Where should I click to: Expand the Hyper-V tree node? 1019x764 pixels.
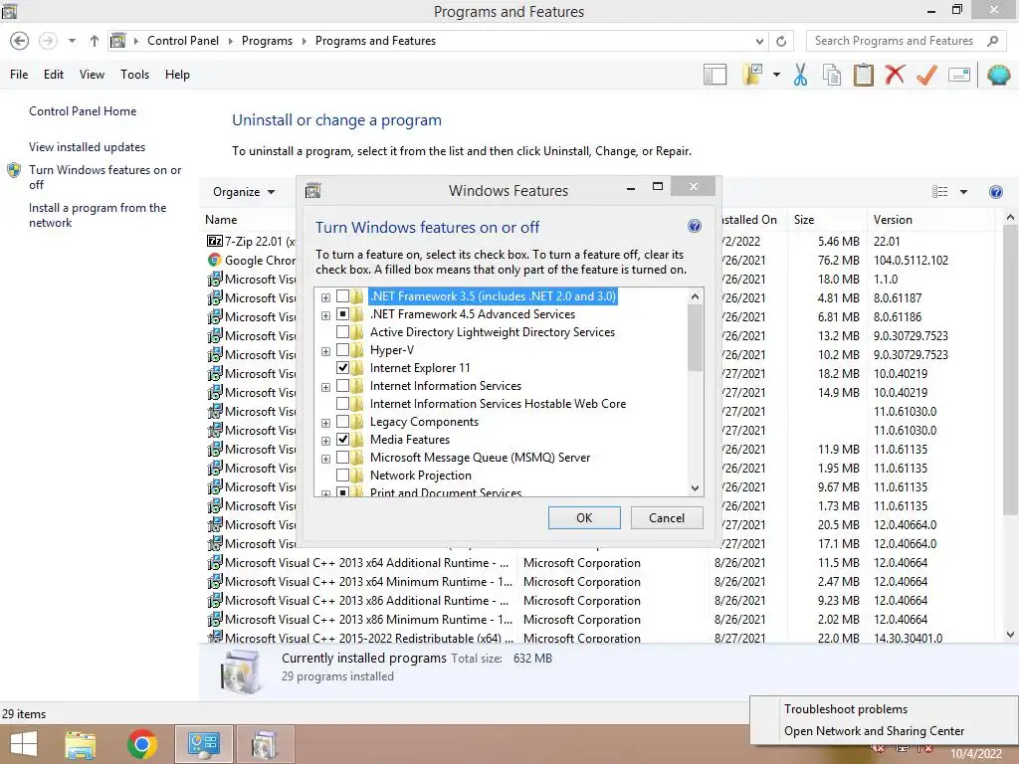(x=325, y=351)
